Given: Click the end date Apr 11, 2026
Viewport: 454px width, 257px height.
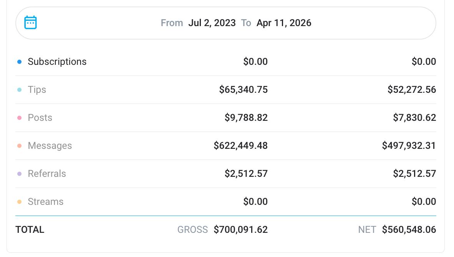Looking at the screenshot, I should (284, 23).
